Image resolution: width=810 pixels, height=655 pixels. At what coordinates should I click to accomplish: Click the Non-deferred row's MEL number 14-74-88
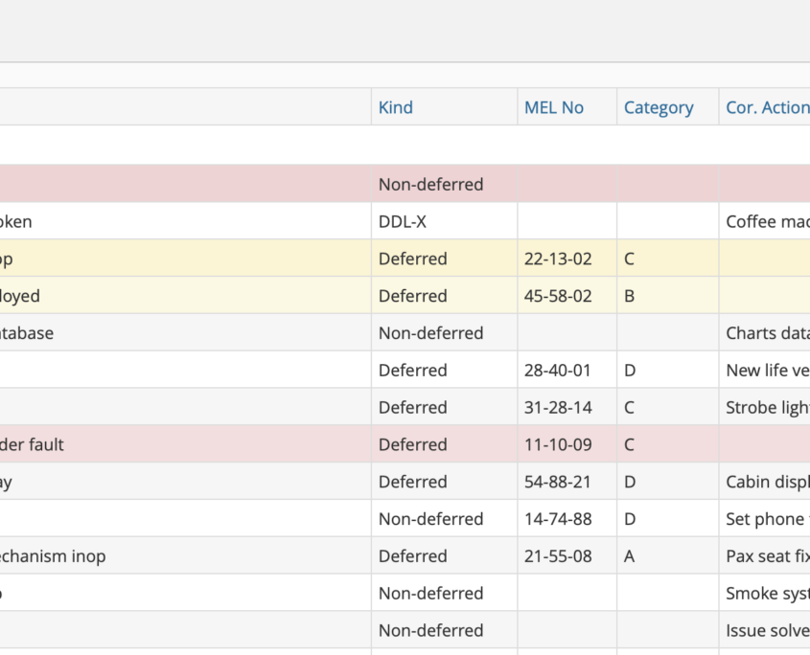click(x=557, y=520)
